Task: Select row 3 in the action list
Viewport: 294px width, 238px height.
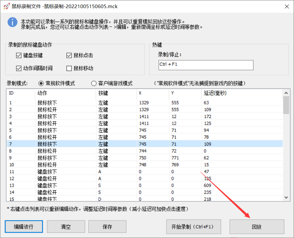Action: [145, 116]
